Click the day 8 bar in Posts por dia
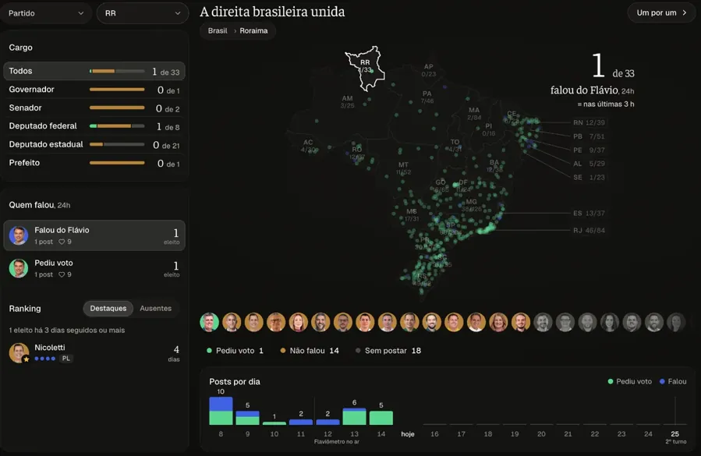 221,411
